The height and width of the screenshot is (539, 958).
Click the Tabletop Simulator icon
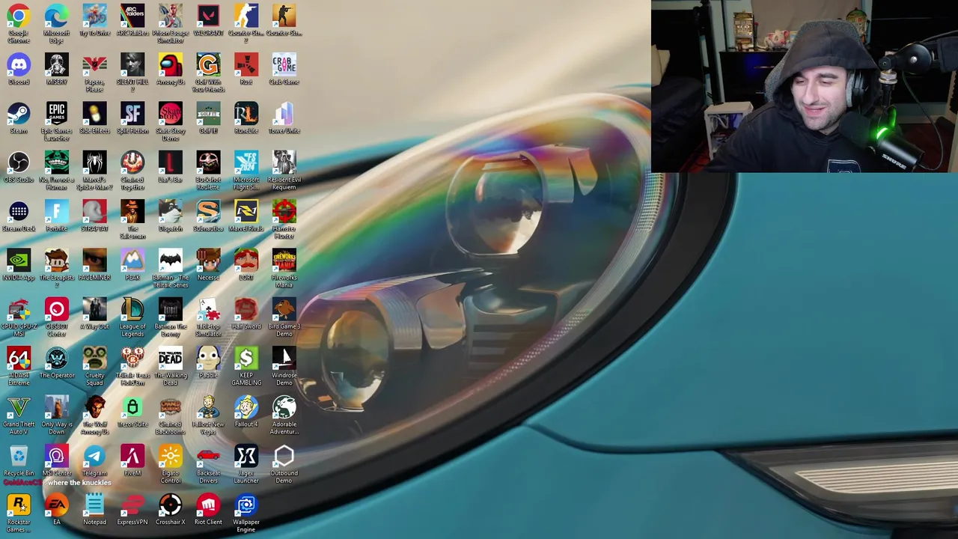point(208,310)
